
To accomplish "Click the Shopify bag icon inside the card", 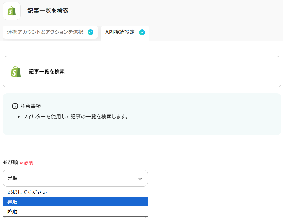I will 16,72.
